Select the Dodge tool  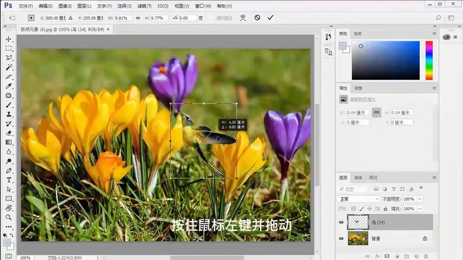(x=9, y=161)
